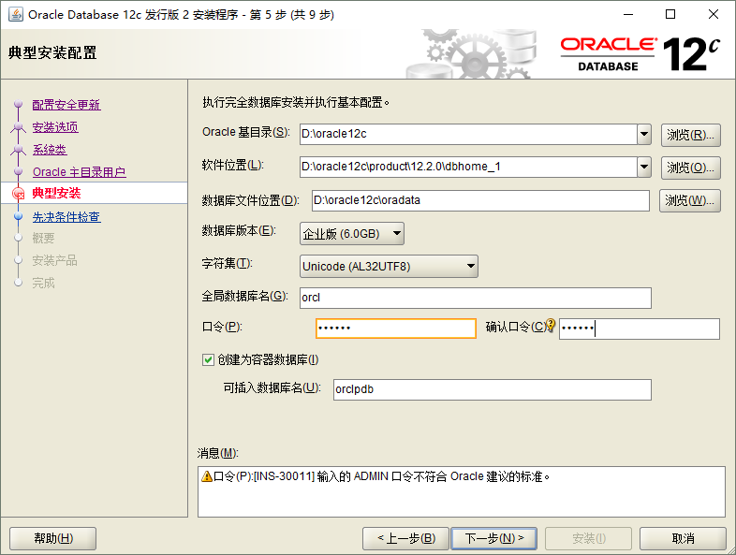Toggle the 创建为容器数据库 checkbox
Image resolution: width=736 pixels, height=555 pixels.
coord(208,359)
